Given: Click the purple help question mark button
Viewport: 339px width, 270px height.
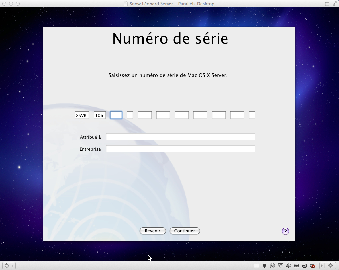Looking at the screenshot, I should tap(285, 231).
